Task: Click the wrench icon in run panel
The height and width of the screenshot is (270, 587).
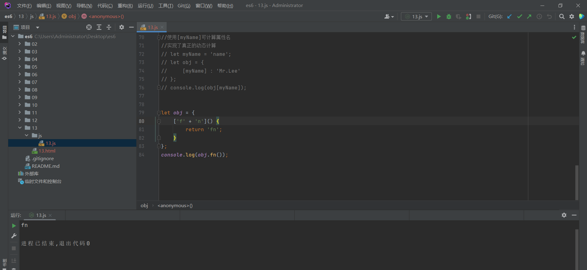Action: click(x=14, y=236)
